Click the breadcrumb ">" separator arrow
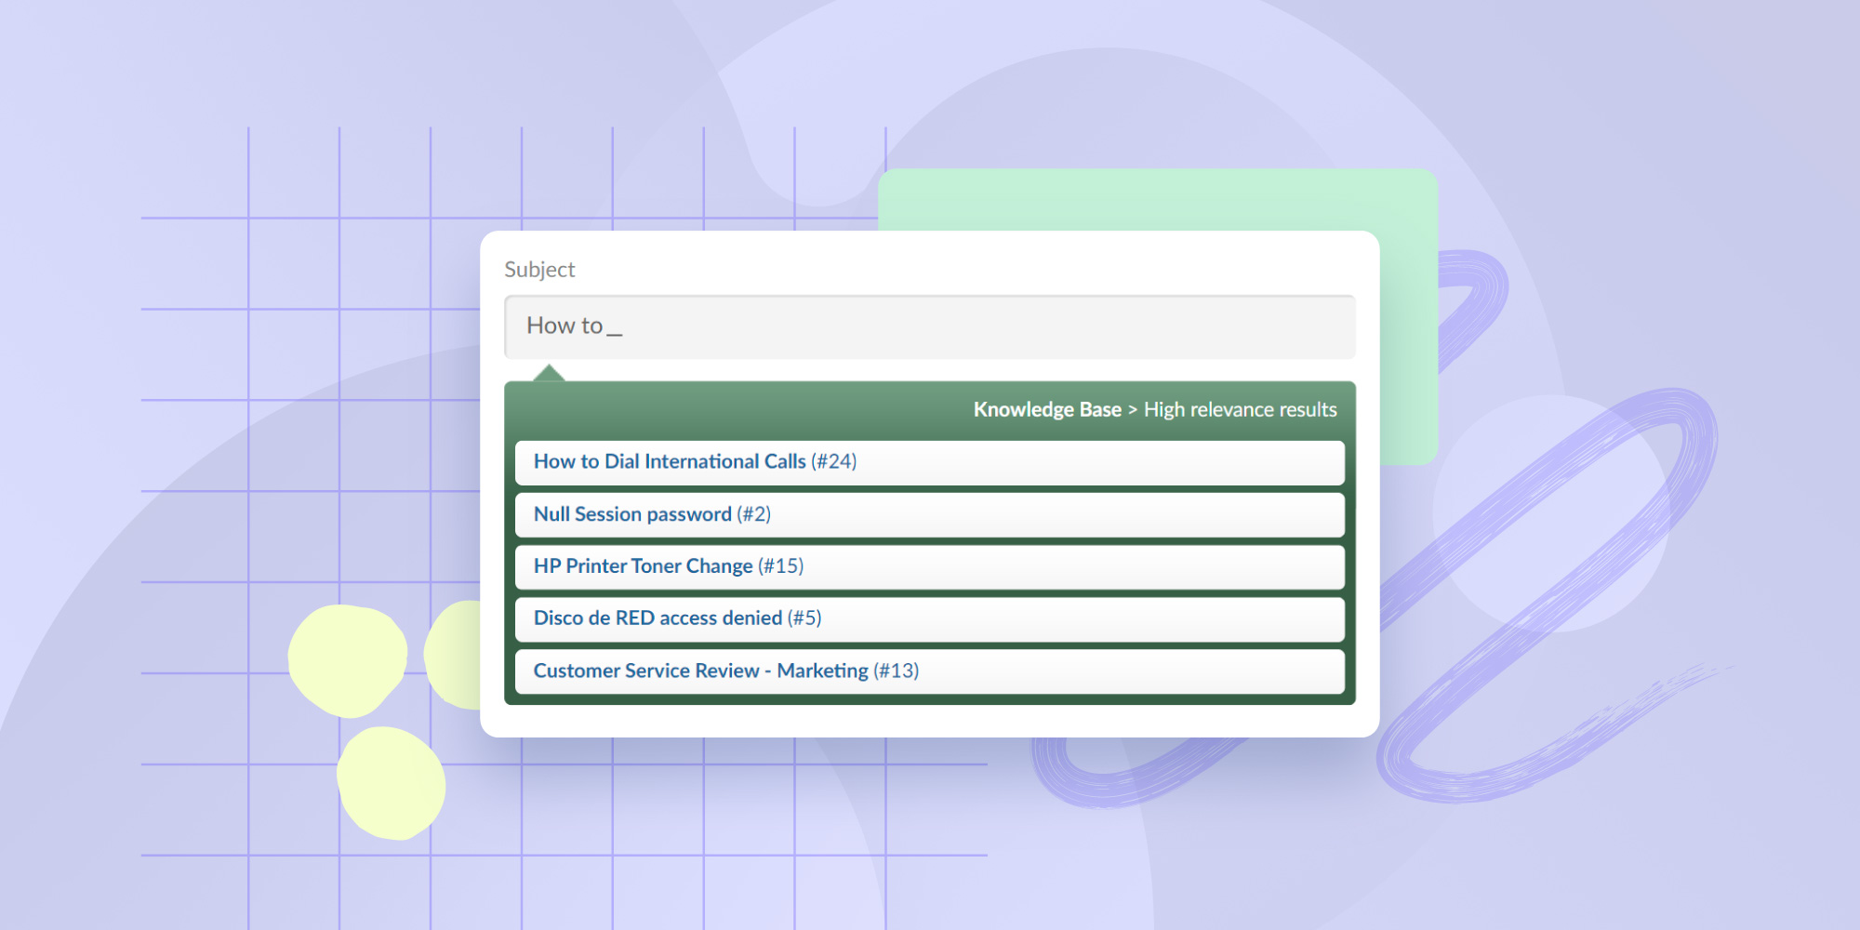Viewport: 1860px width, 930px height. coord(1132,410)
